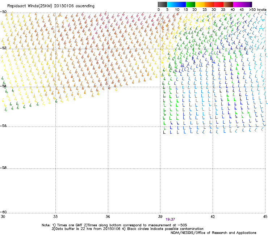Click the latitude label '-50'
The height and width of the screenshot is (235, 268).
(x=3, y=12)
